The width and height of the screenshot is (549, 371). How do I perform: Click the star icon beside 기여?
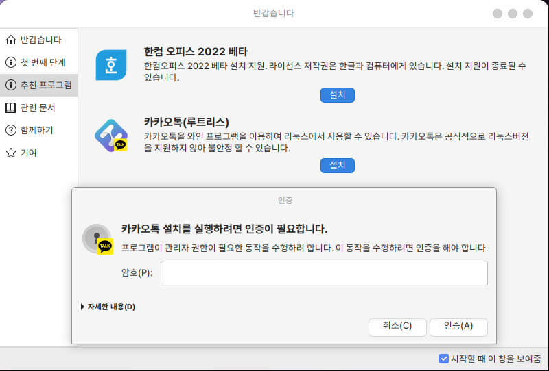point(11,153)
